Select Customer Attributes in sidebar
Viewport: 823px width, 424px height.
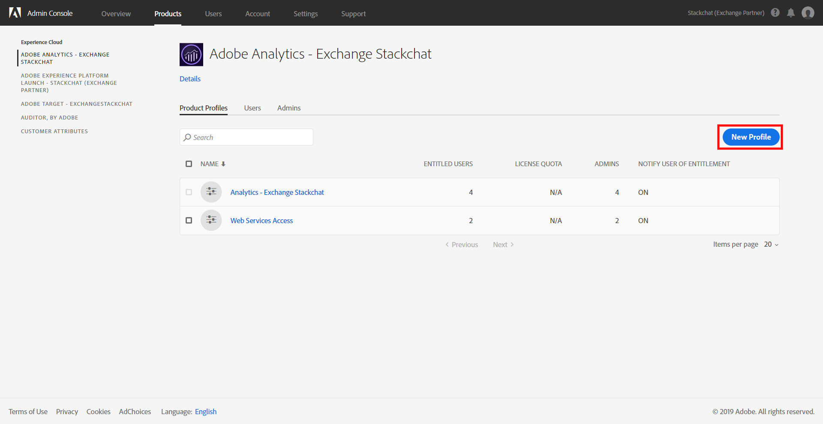click(x=54, y=131)
